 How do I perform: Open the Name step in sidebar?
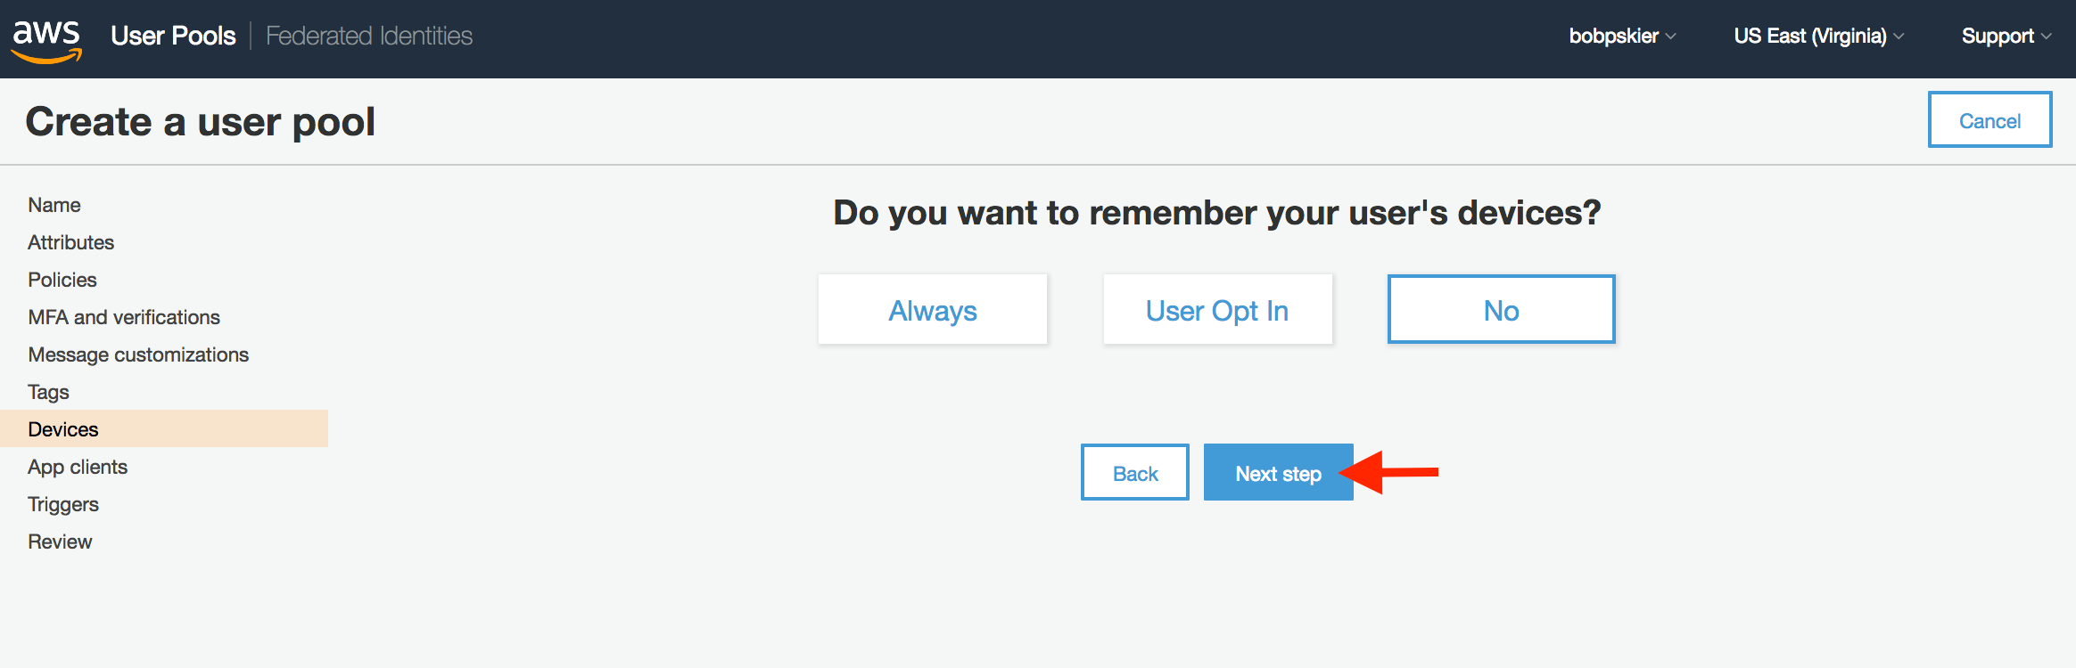pyautogui.click(x=54, y=205)
